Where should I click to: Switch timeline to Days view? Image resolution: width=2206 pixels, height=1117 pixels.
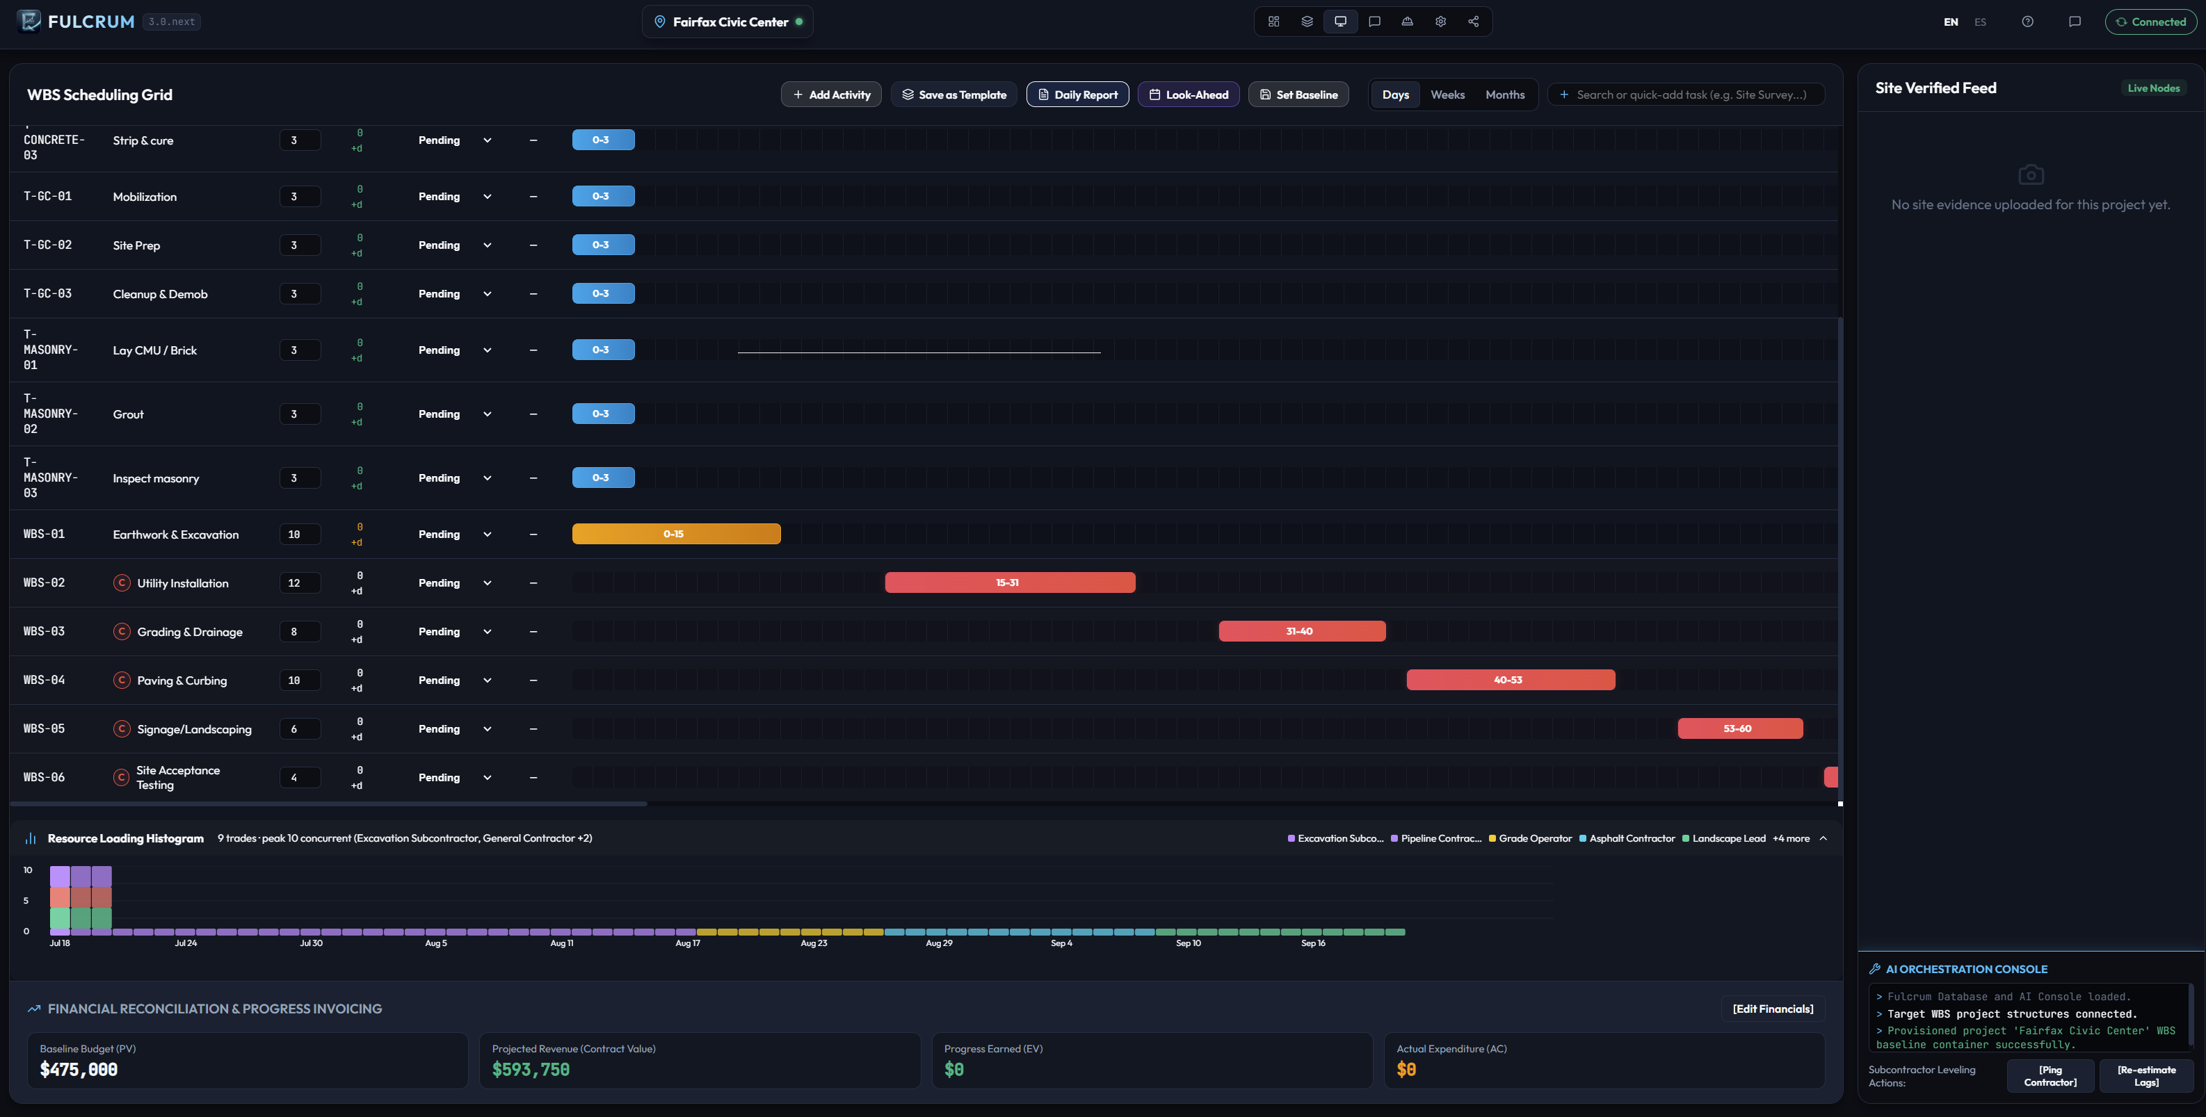1395,94
